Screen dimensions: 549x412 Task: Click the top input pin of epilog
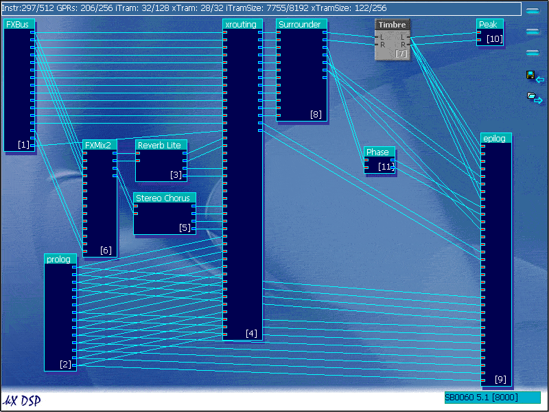click(x=483, y=146)
